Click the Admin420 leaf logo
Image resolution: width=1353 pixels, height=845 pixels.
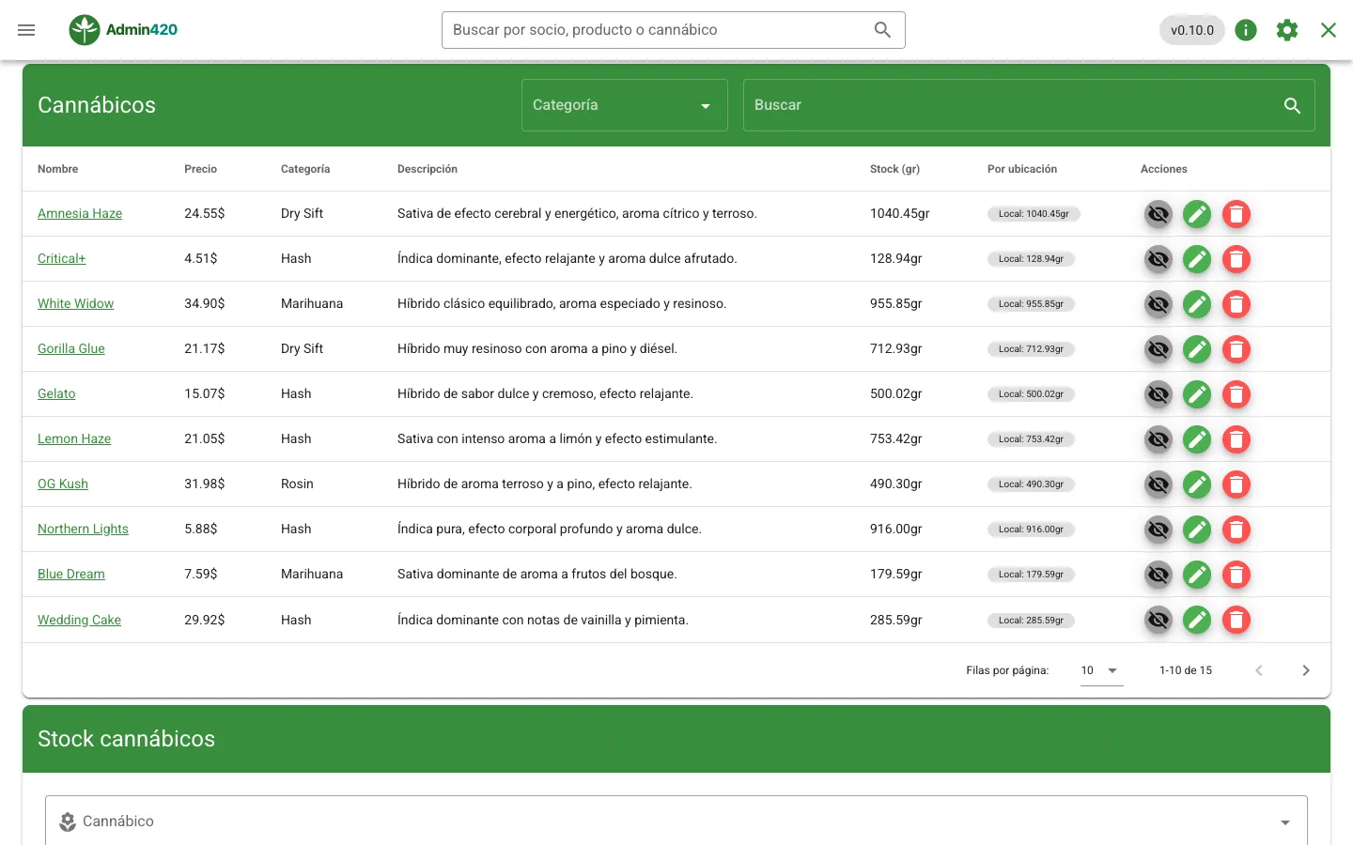pyautogui.click(x=85, y=30)
